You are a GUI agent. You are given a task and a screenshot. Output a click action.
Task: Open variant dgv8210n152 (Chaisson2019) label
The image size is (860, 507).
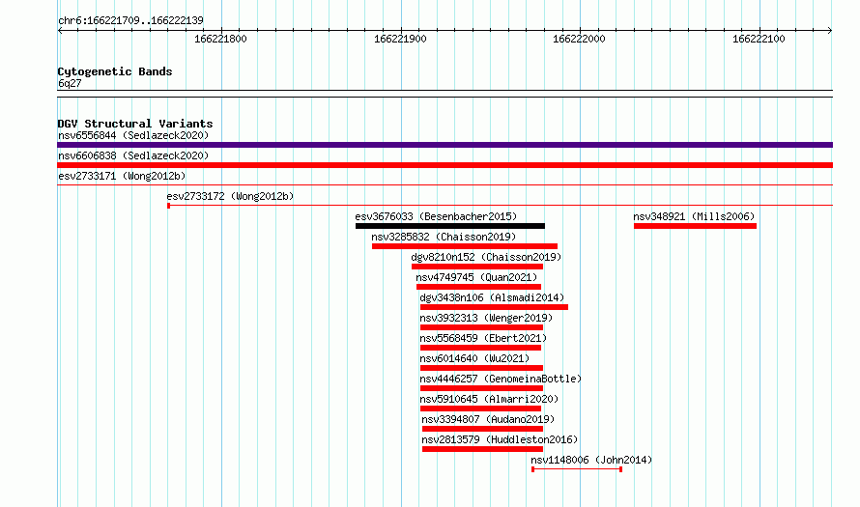click(486, 257)
